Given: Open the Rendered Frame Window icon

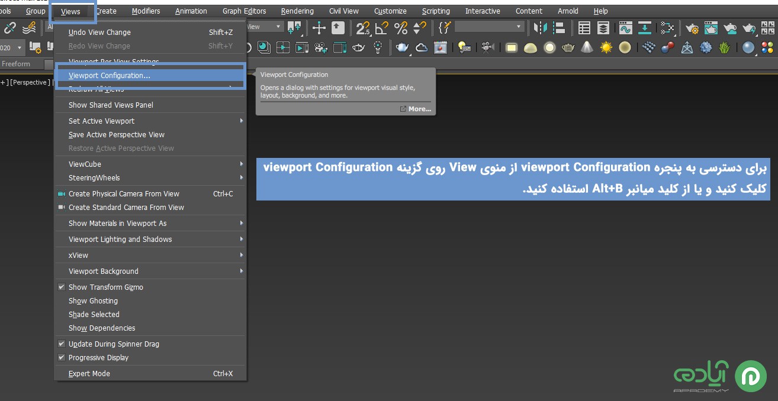Looking at the screenshot, I should click(x=711, y=27).
